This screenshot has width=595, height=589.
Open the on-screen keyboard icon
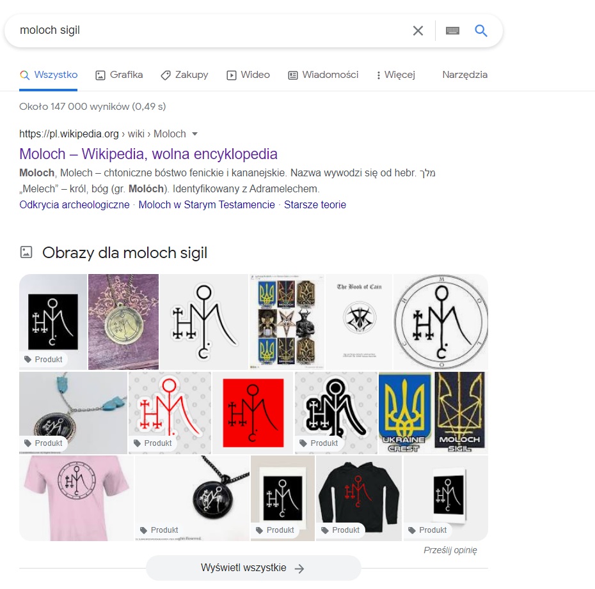(452, 31)
